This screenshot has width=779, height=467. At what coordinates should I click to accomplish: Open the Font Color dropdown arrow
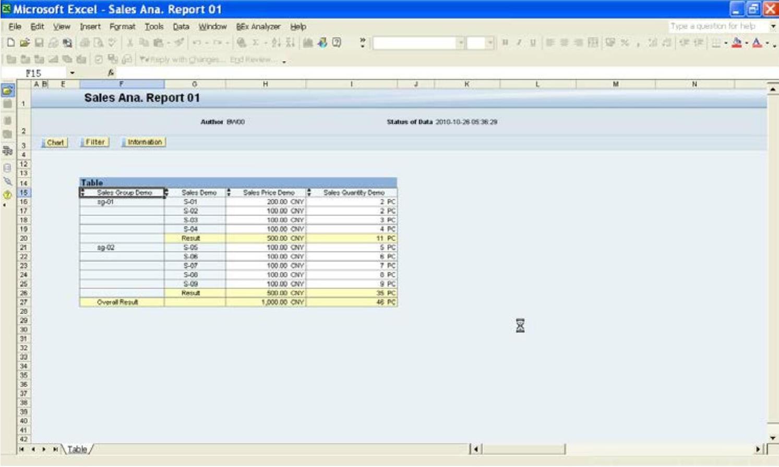tap(767, 43)
